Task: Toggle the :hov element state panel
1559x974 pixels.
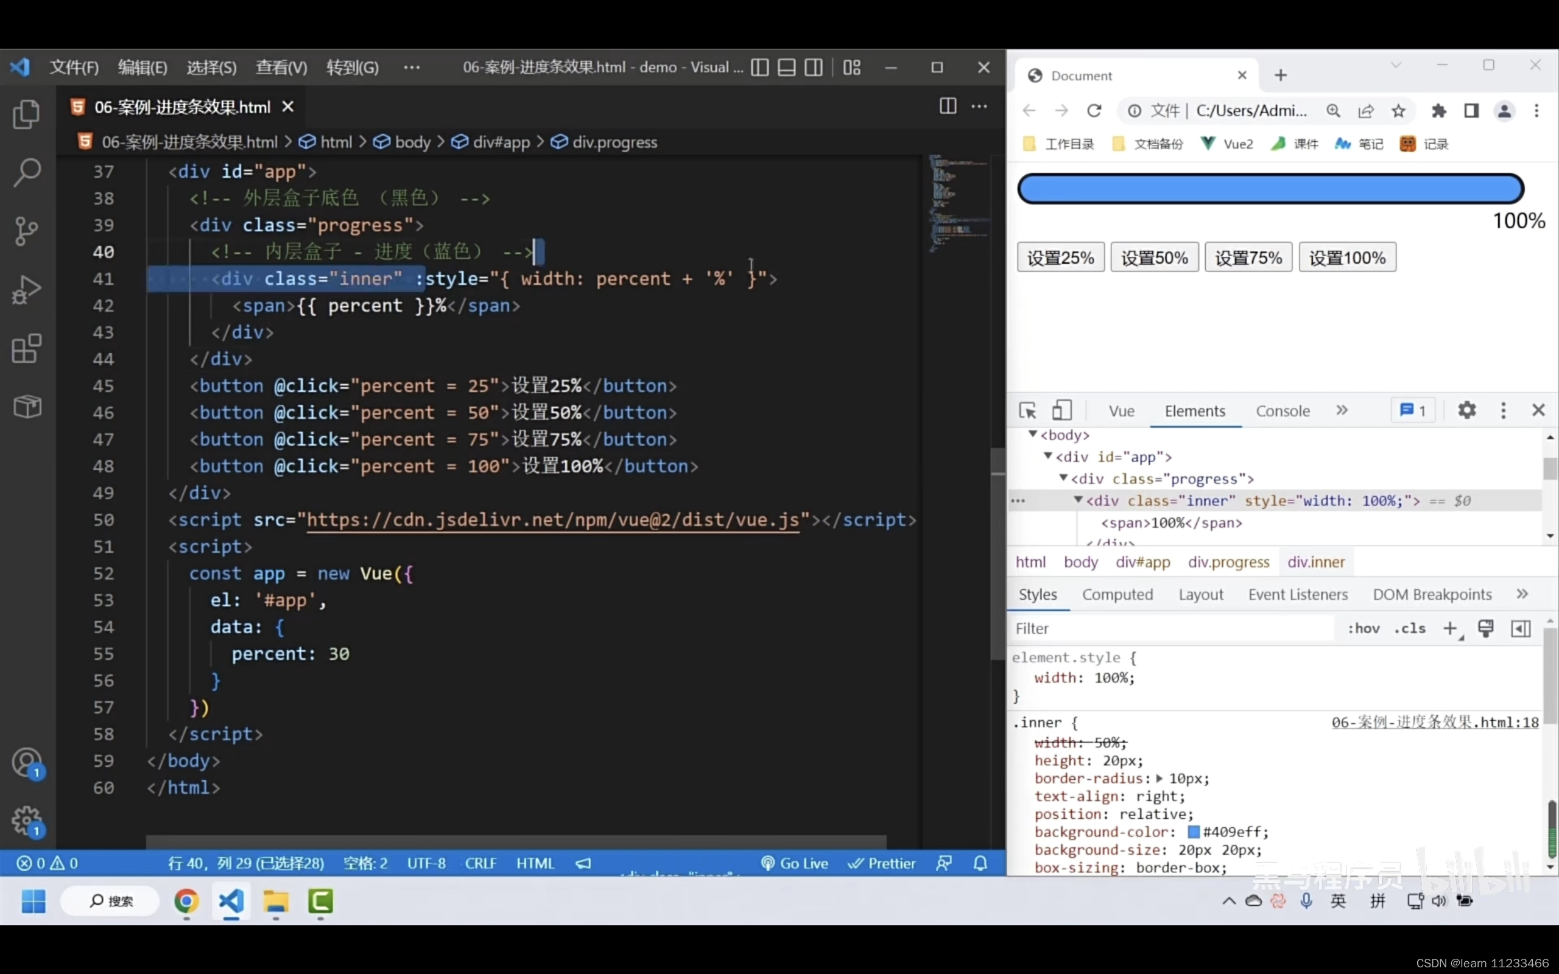Action: 1363,629
